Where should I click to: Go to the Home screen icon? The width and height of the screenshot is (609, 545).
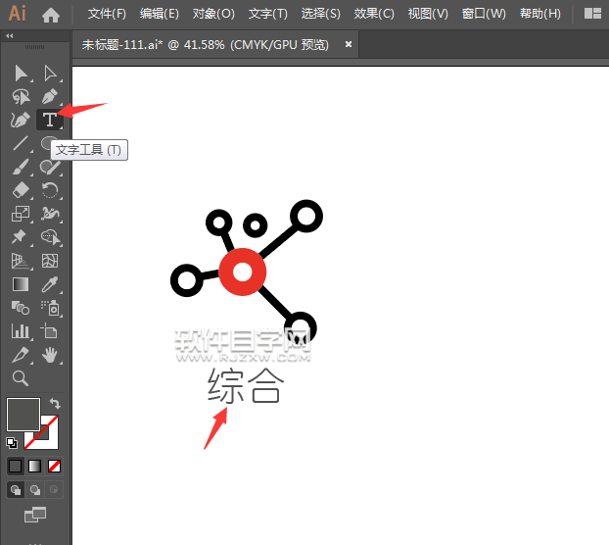pyautogui.click(x=51, y=15)
